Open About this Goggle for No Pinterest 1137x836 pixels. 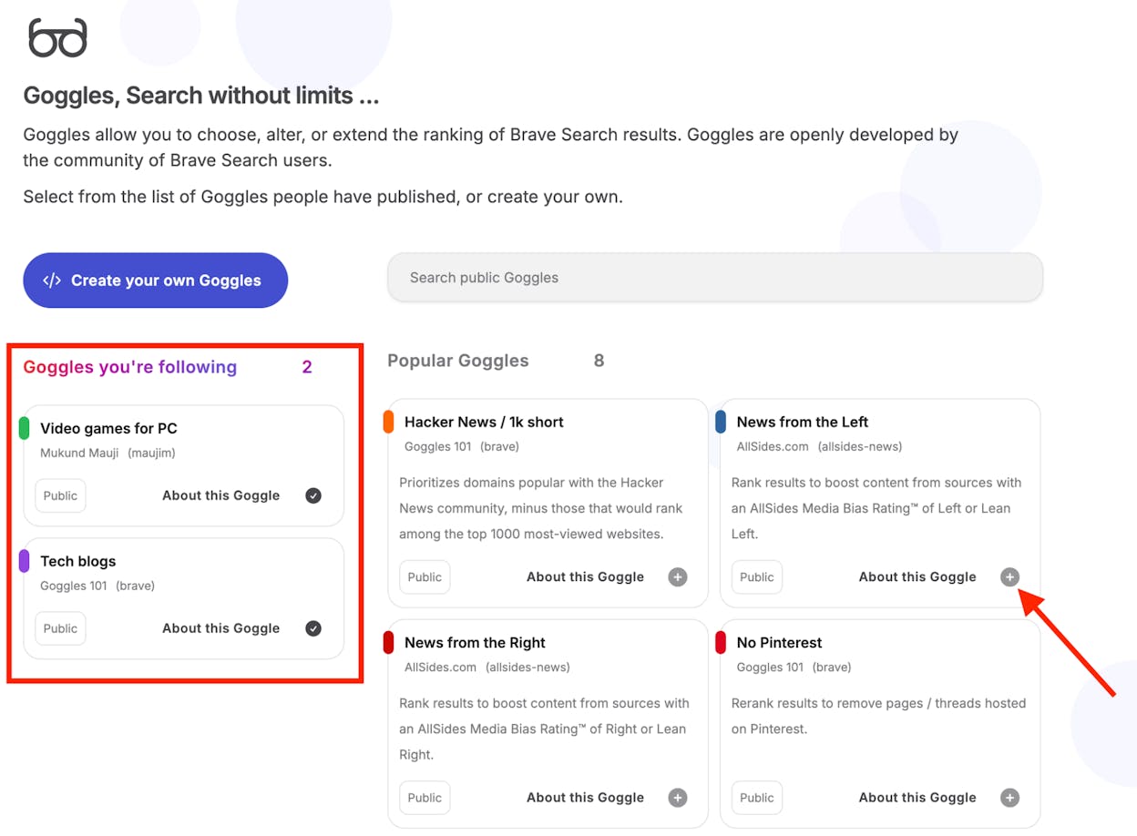pyautogui.click(x=917, y=798)
